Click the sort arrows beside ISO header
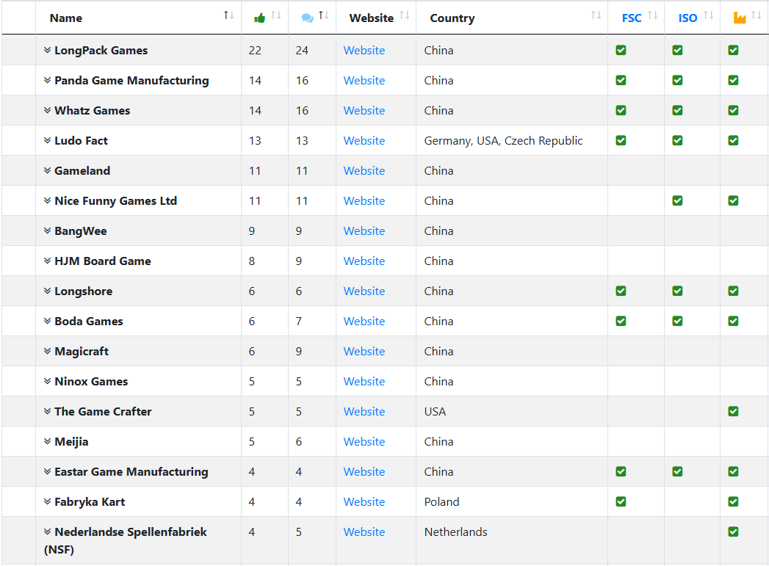The height and width of the screenshot is (566, 769). pyautogui.click(x=709, y=16)
